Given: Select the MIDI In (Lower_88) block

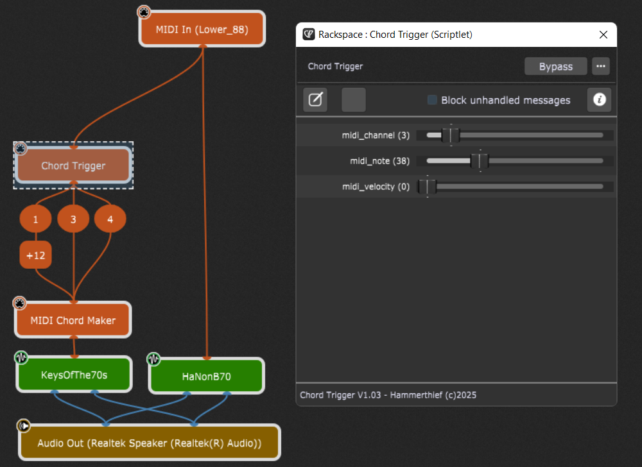Looking at the screenshot, I should coord(202,29).
